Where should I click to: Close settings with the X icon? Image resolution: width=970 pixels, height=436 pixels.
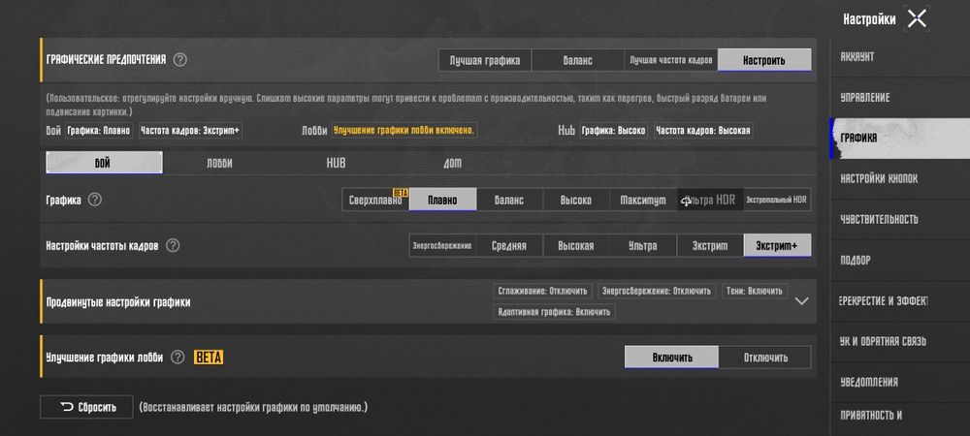point(917,18)
